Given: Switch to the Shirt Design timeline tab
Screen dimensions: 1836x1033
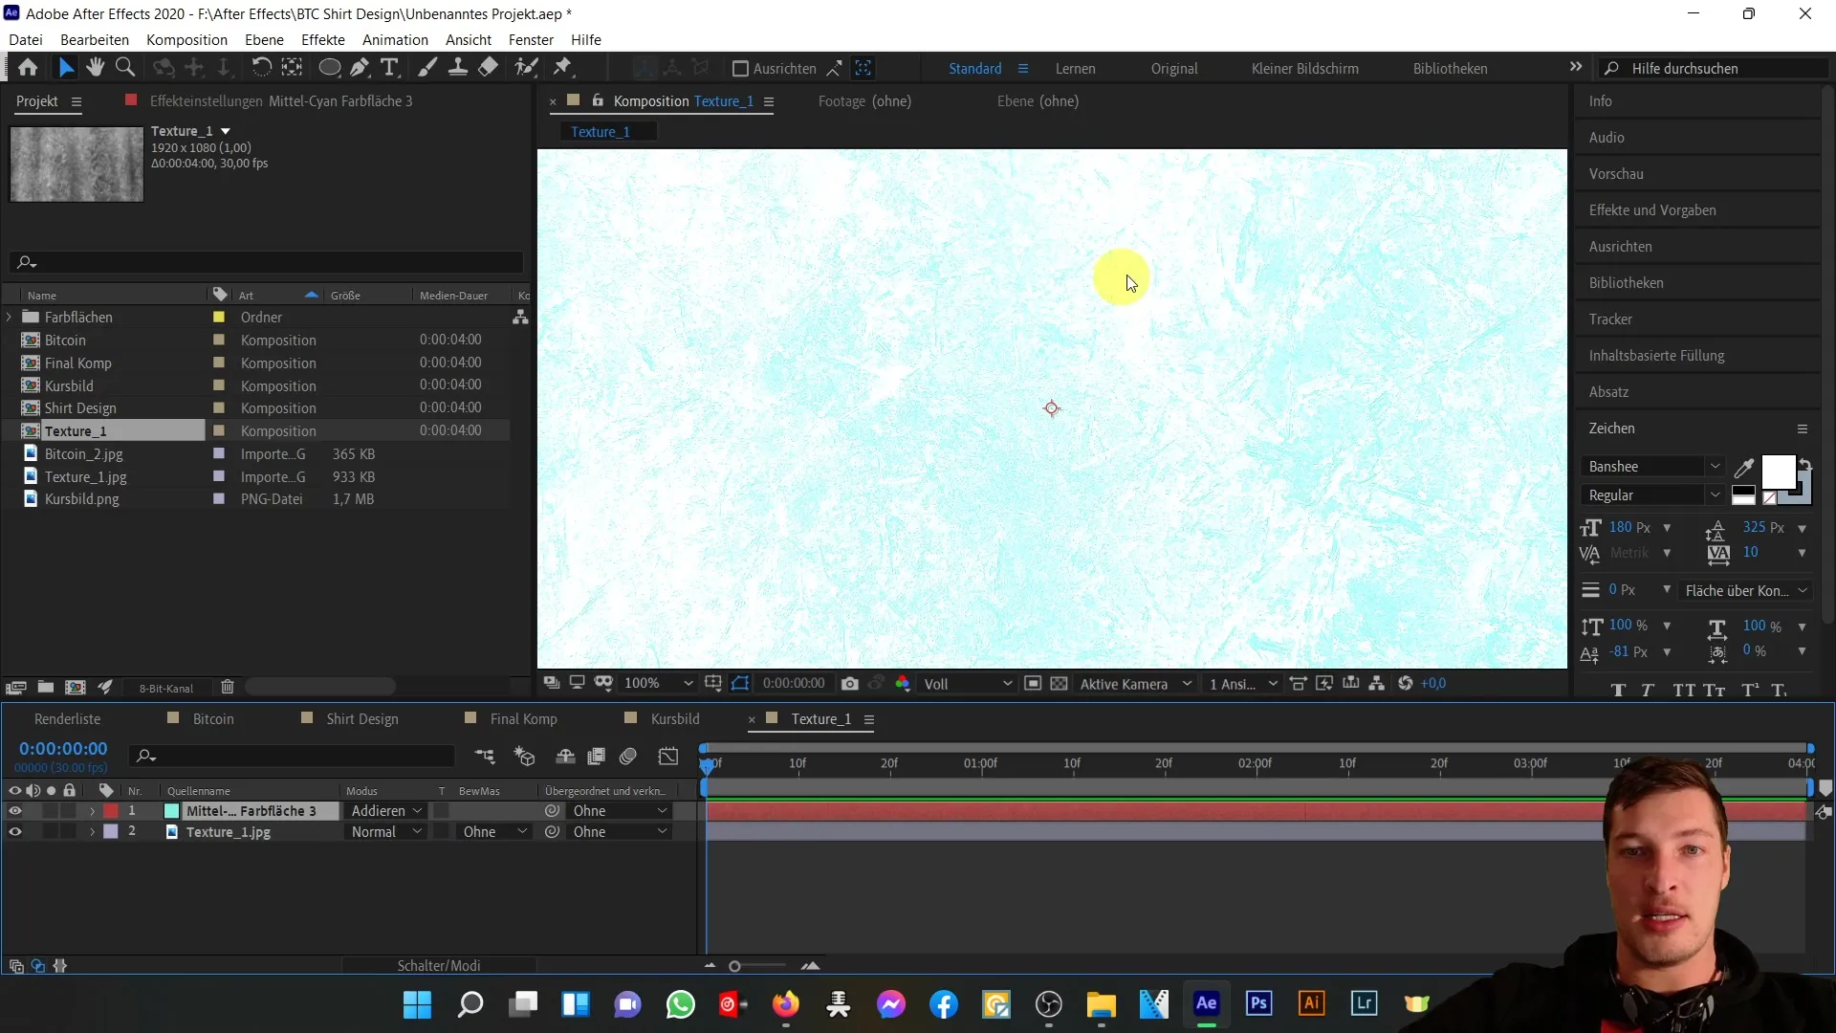Looking at the screenshot, I should click(361, 719).
